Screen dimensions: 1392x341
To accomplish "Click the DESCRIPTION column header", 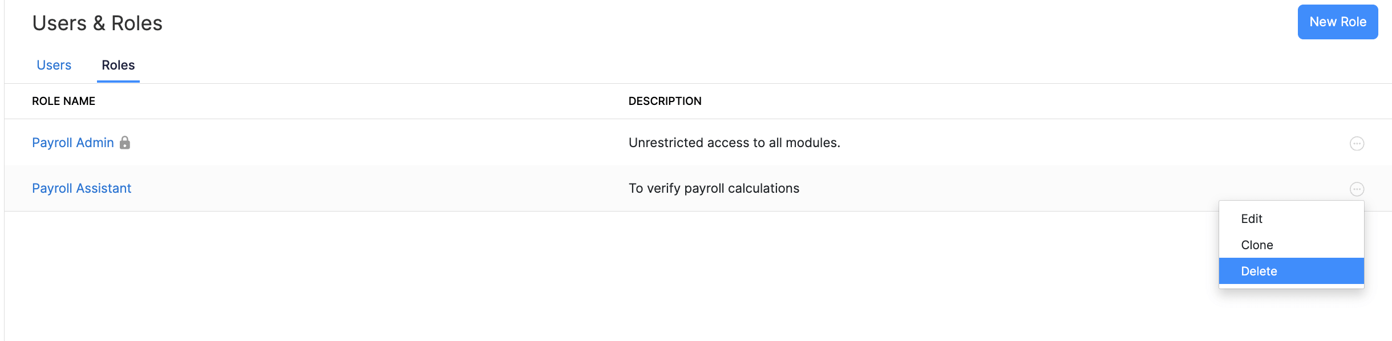I will point(665,101).
